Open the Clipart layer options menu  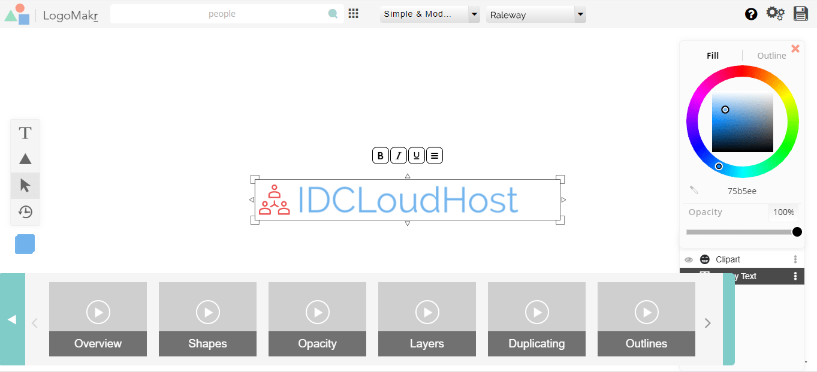[x=795, y=259]
